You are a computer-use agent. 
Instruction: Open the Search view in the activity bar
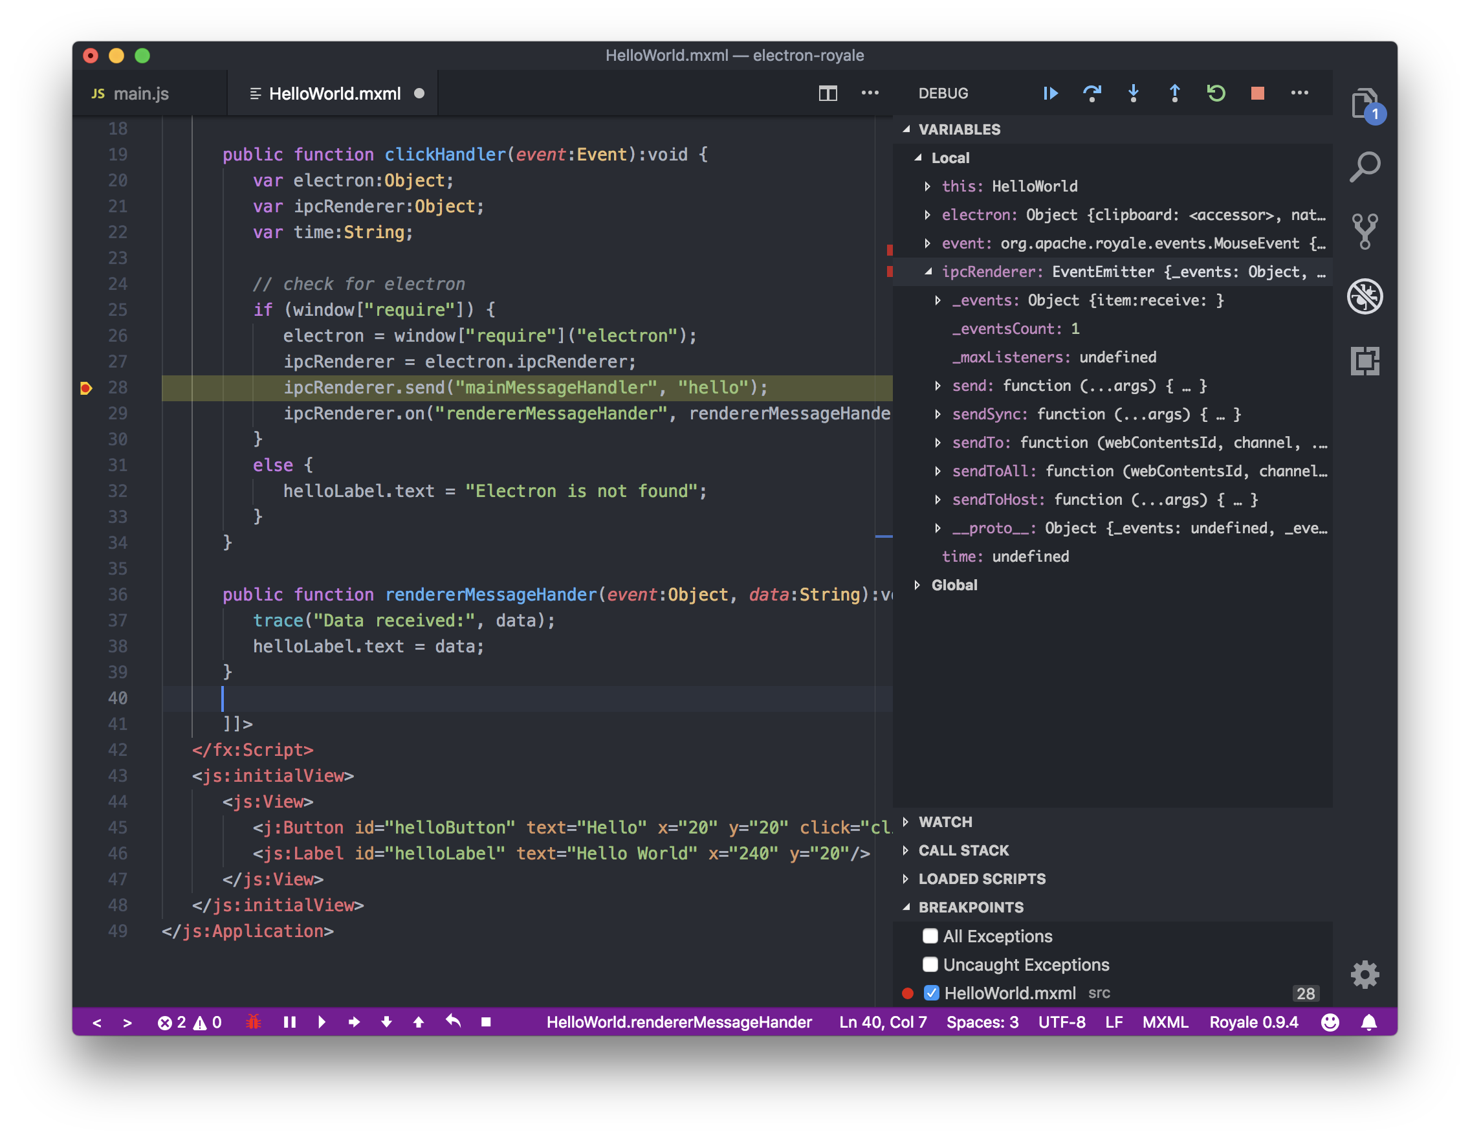click(x=1365, y=167)
